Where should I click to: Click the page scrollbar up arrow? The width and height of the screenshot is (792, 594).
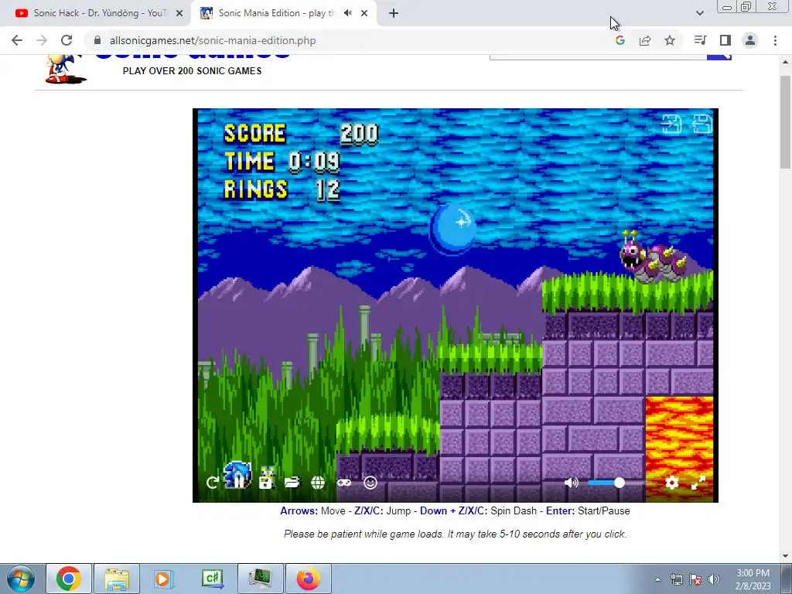pos(786,62)
